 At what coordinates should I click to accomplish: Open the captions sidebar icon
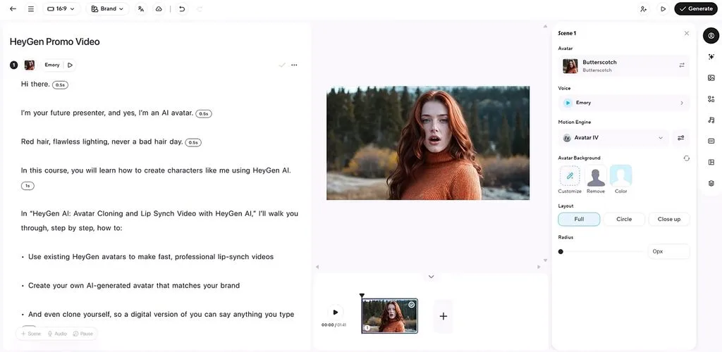point(711,141)
